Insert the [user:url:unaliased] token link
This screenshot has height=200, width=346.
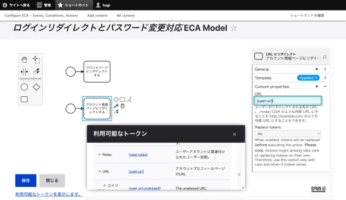pyautogui.click(x=145, y=188)
